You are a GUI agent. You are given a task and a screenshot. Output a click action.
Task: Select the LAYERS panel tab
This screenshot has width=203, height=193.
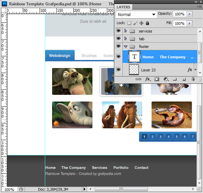(x=123, y=7)
